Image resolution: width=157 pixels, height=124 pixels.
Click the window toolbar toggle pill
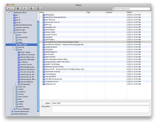pos(149,5)
